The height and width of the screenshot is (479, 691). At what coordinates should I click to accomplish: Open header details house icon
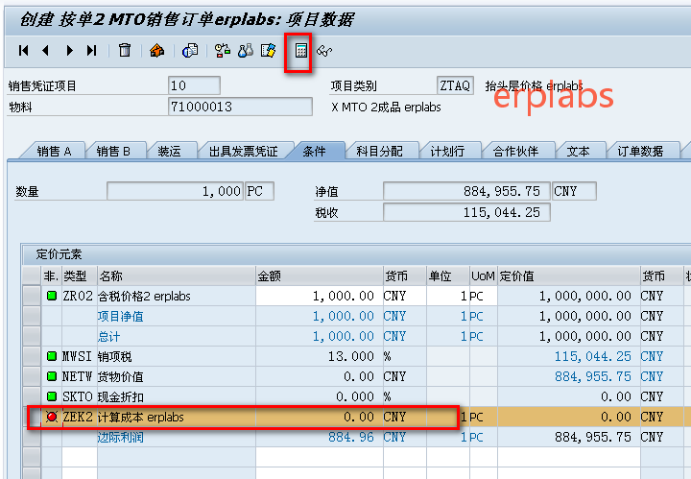pos(156,51)
